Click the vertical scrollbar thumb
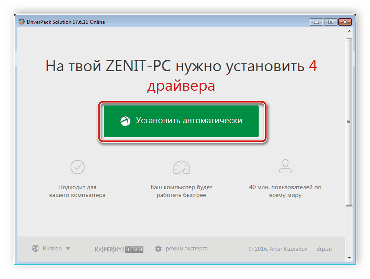This screenshot has width=370, height=279. coord(349,122)
